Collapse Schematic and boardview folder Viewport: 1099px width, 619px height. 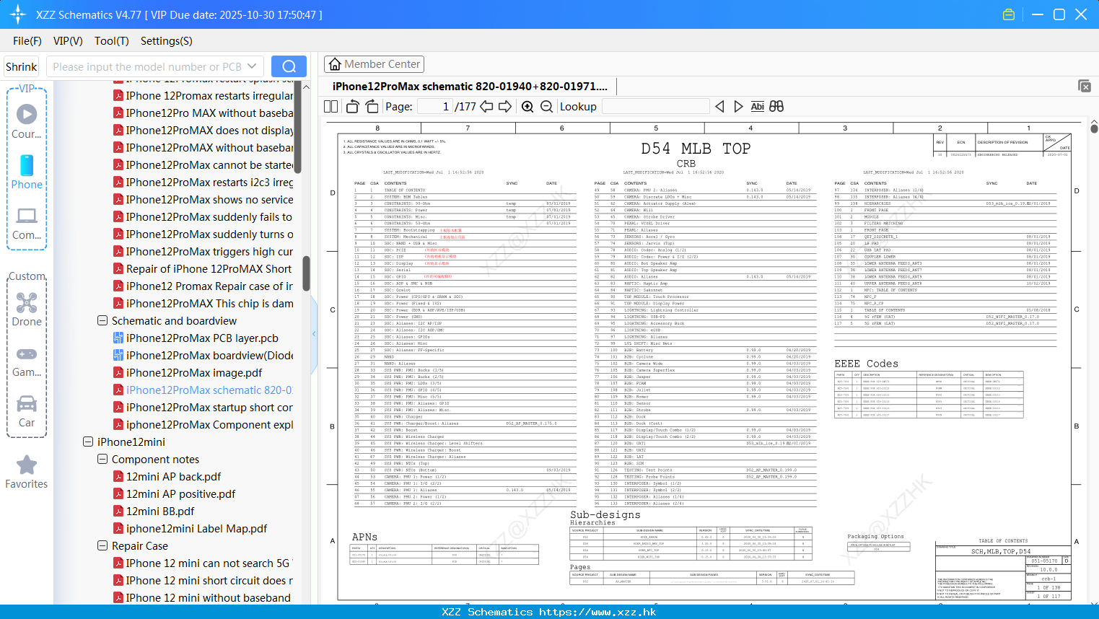point(102,320)
